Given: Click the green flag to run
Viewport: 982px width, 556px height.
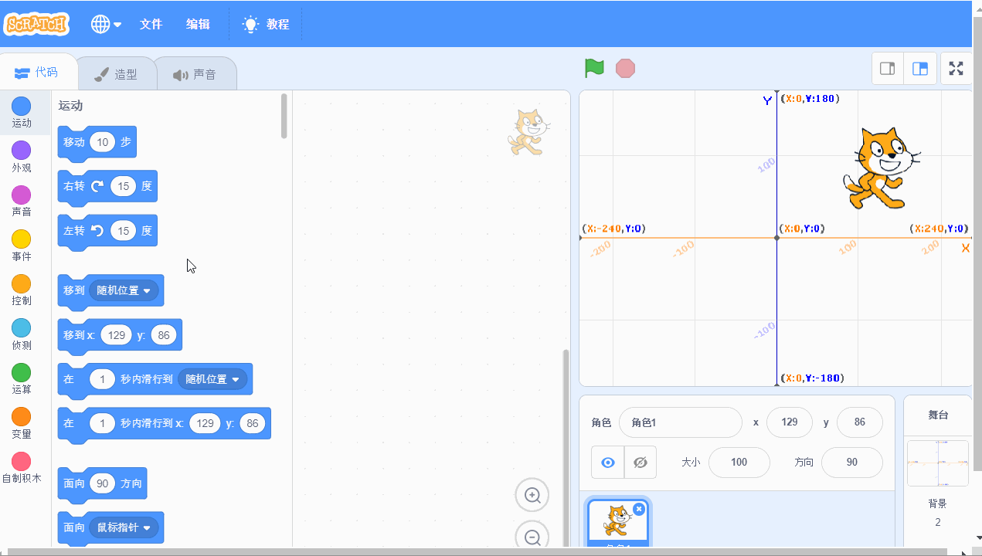Looking at the screenshot, I should pyautogui.click(x=594, y=68).
